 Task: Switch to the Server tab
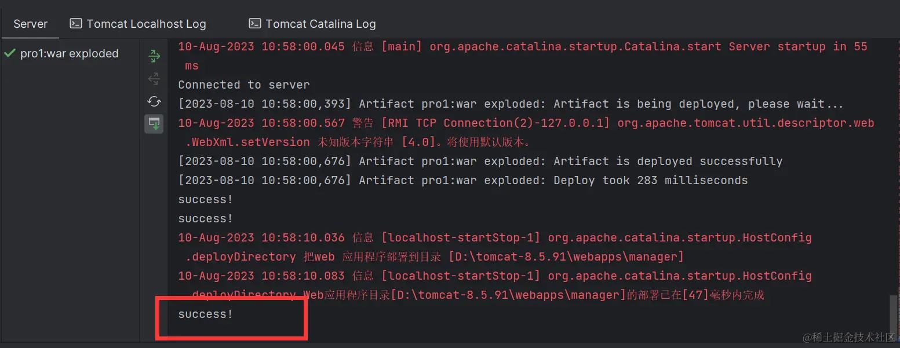click(x=30, y=24)
